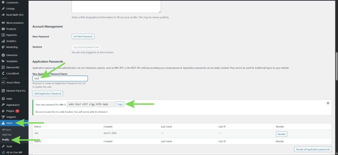Dismiss the new password notice
Image resolution: width=338 pixels, height=155 pixels.
click(328, 103)
